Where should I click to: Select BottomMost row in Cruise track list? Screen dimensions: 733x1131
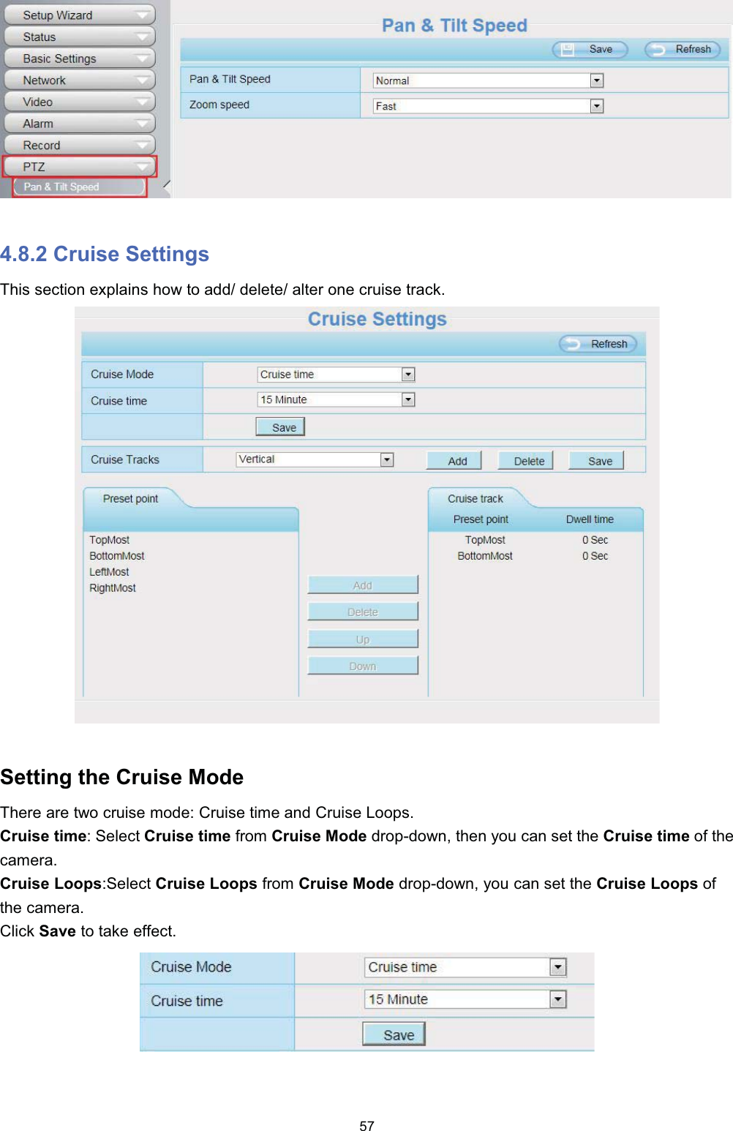click(x=535, y=556)
